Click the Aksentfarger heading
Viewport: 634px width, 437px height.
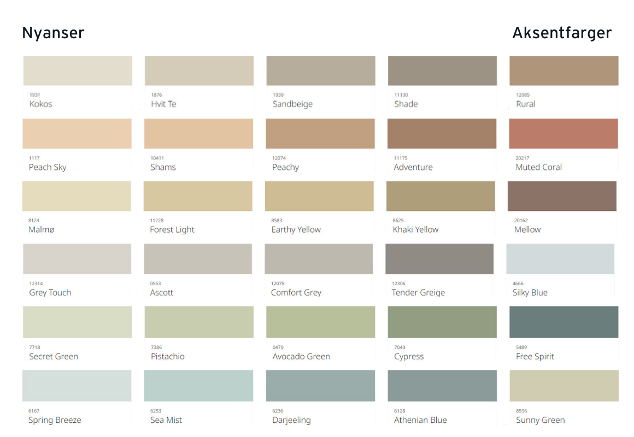(x=561, y=33)
